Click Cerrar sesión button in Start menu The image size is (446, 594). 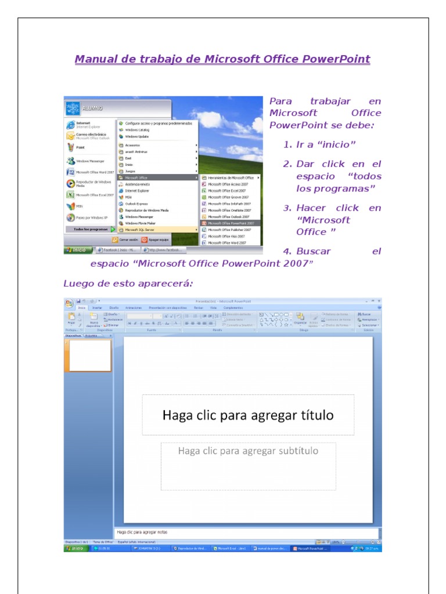pos(125,240)
